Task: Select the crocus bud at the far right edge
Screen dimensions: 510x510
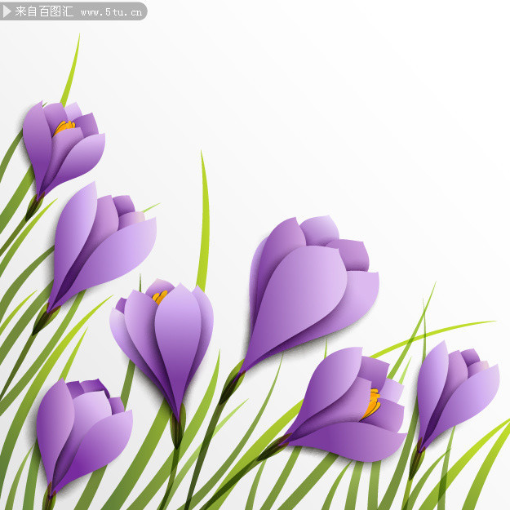Action: point(458,393)
